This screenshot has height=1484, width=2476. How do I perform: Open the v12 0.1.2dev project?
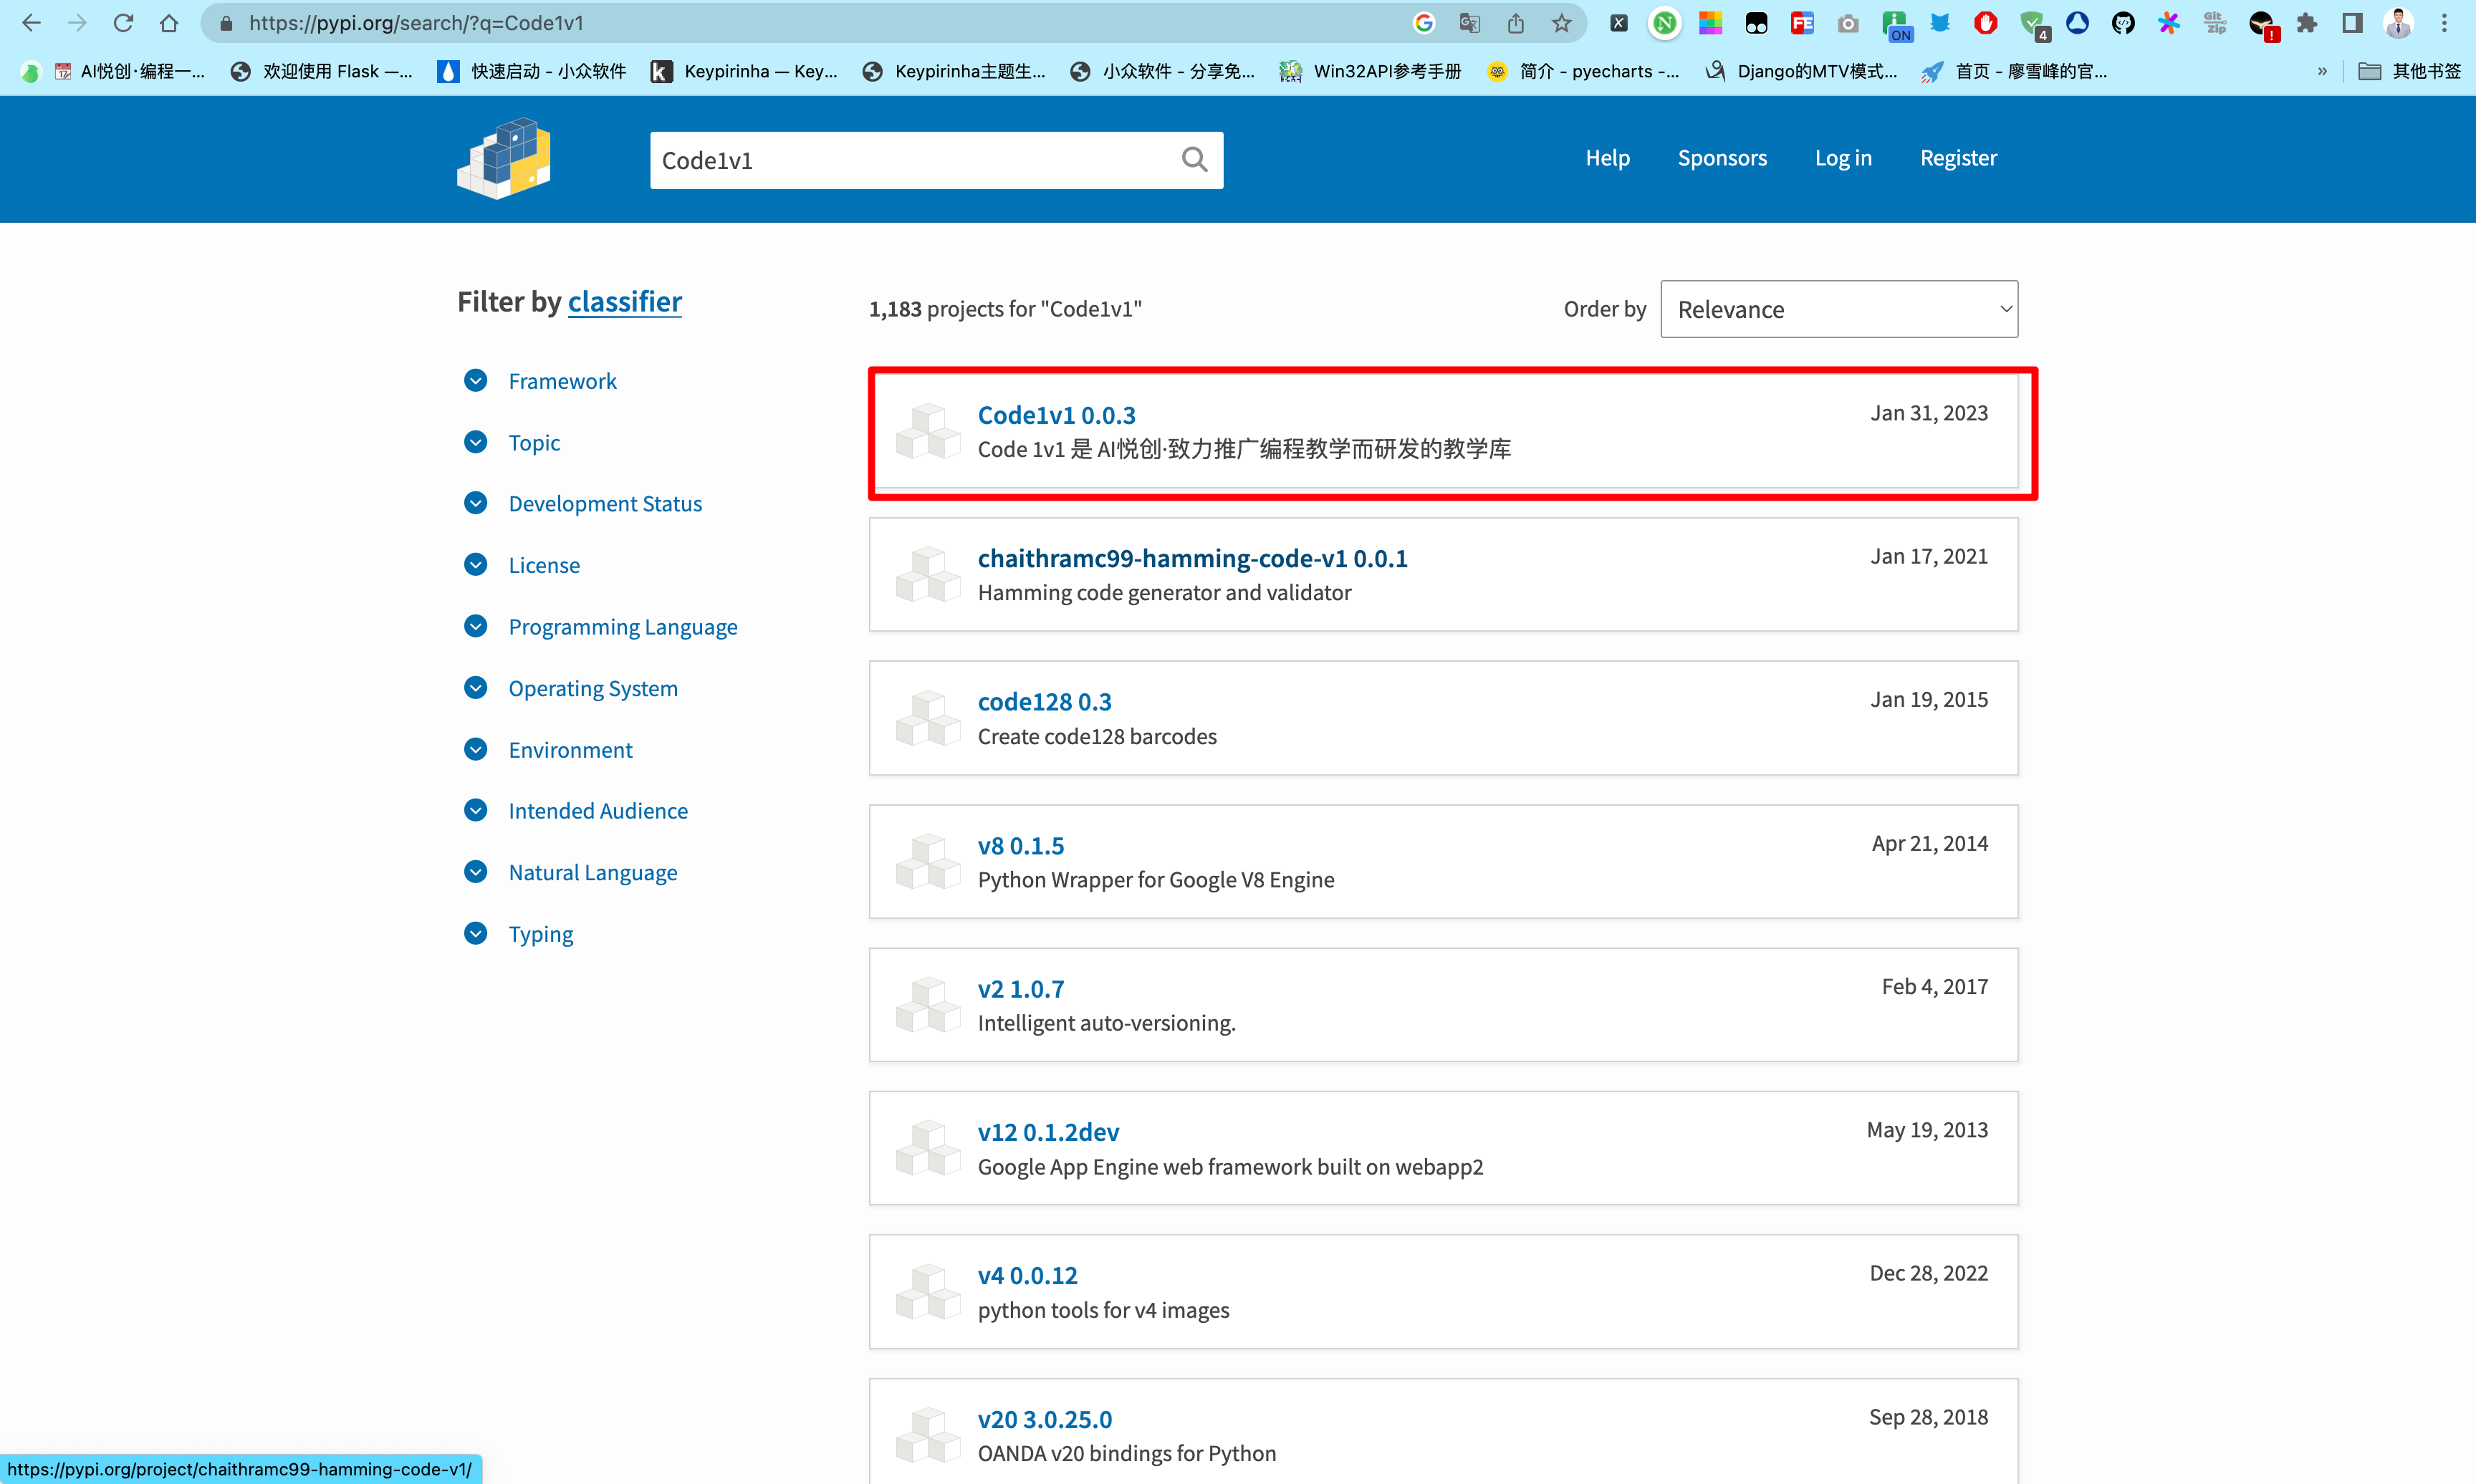coord(1048,1131)
